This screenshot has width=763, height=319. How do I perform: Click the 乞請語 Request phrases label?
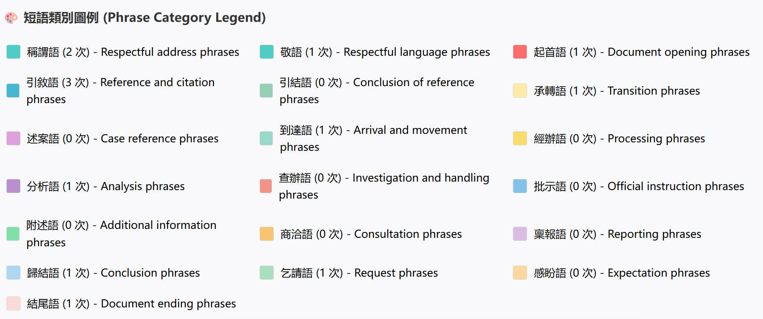(359, 273)
